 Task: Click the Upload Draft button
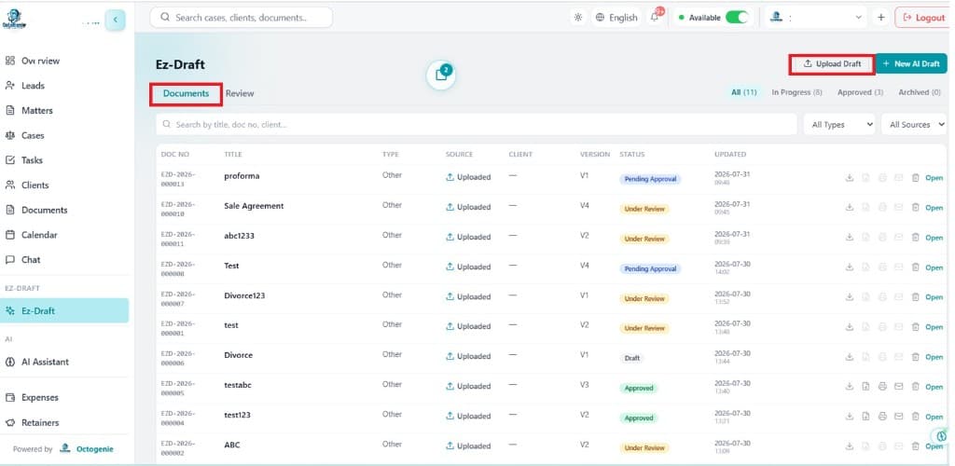click(832, 64)
